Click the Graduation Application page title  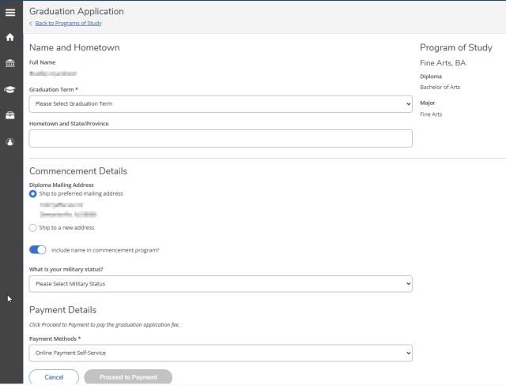pyautogui.click(x=77, y=11)
